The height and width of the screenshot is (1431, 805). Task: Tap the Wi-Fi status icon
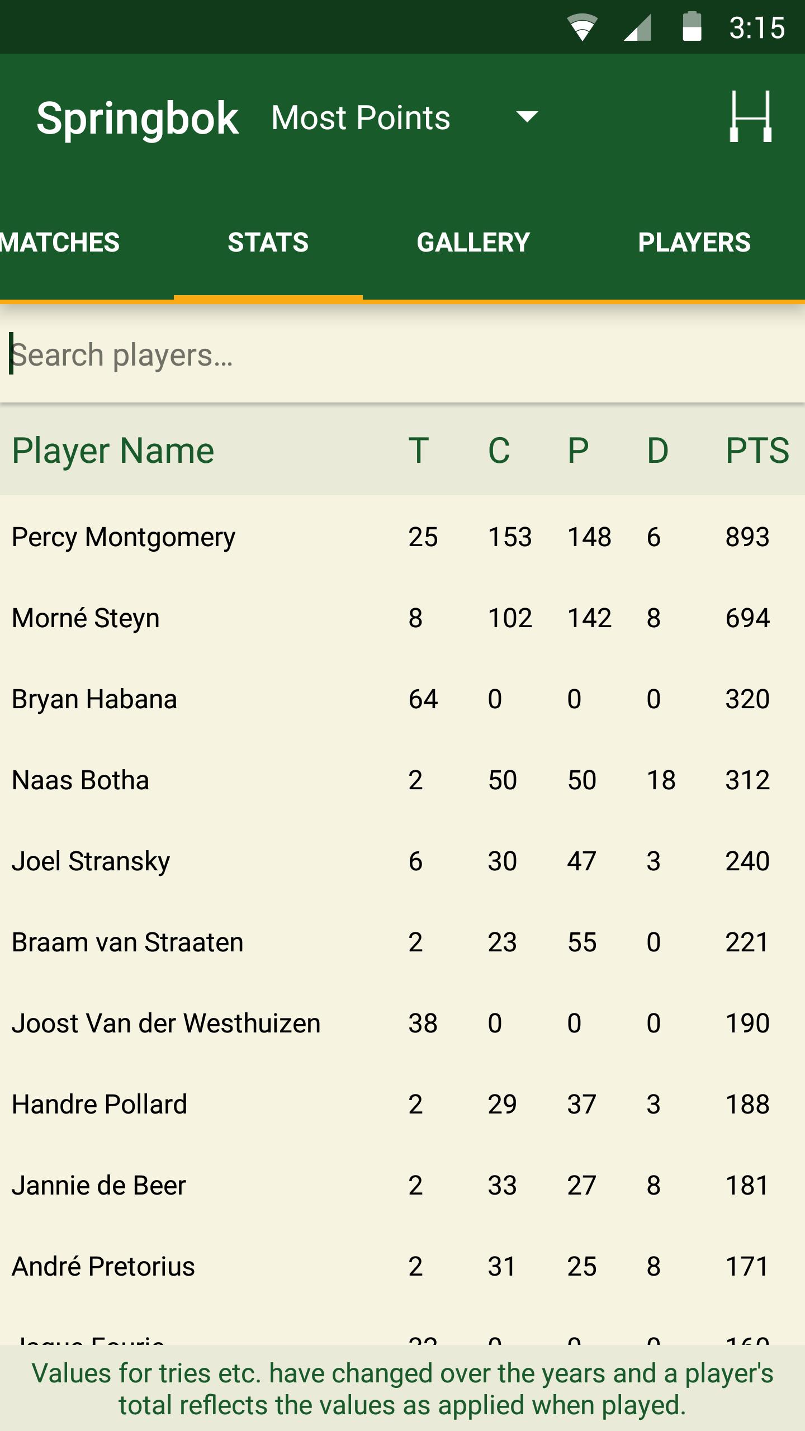click(x=582, y=27)
